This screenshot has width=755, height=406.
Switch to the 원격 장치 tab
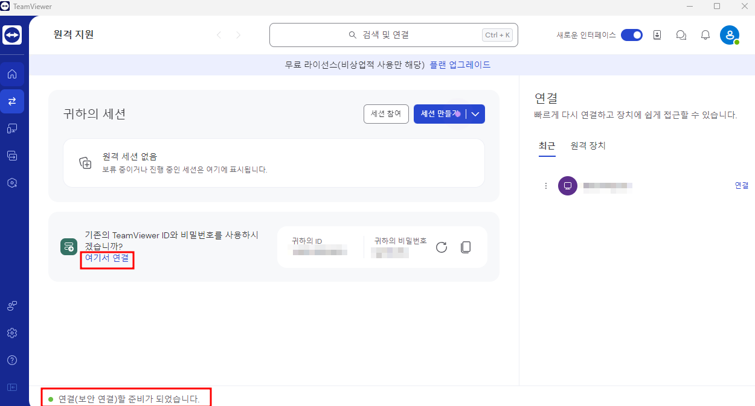[586, 145]
